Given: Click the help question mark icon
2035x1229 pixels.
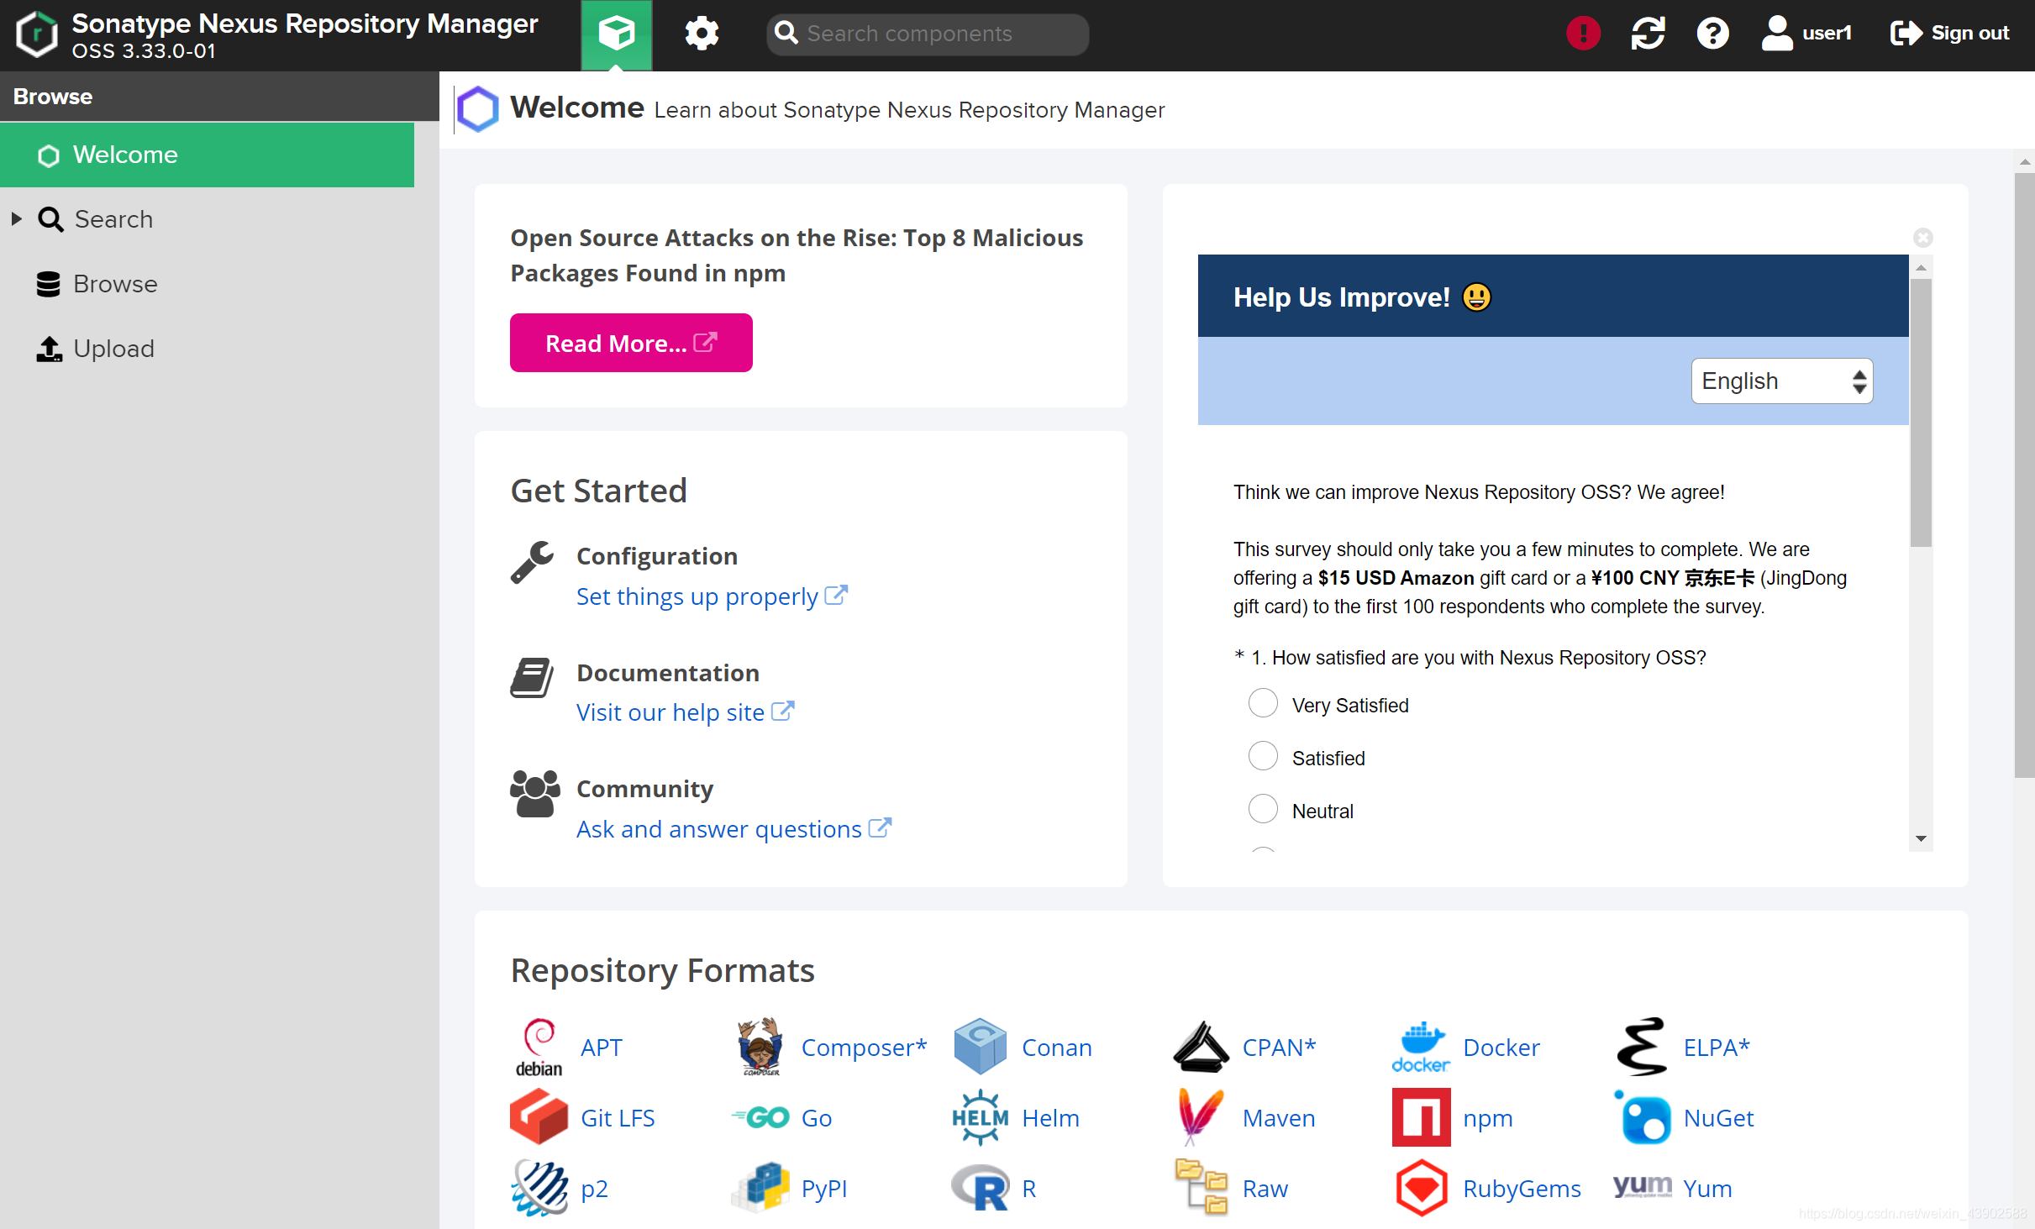Looking at the screenshot, I should [x=1712, y=34].
